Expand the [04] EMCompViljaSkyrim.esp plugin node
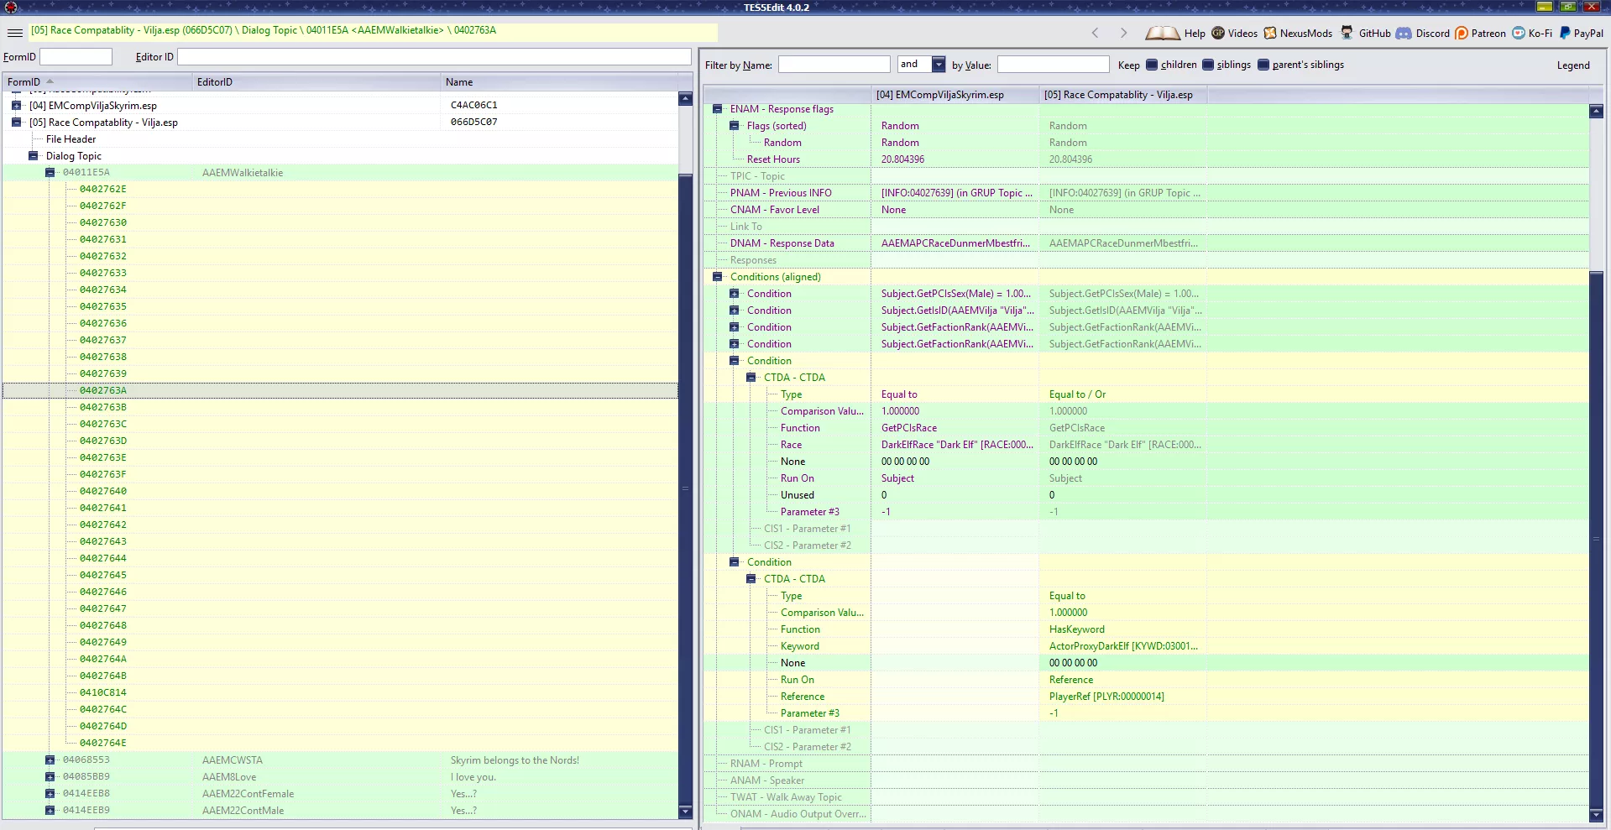This screenshot has height=830, width=1611. [16, 106]
